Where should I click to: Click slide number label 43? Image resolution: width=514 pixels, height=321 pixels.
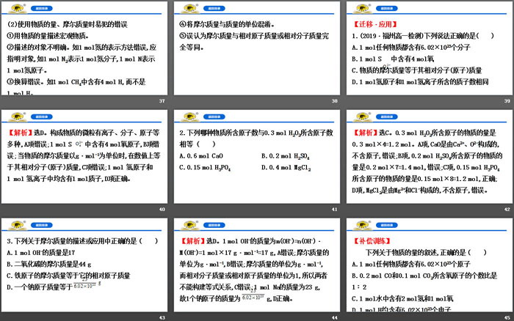pyautogui.click(x=162, y=317)
